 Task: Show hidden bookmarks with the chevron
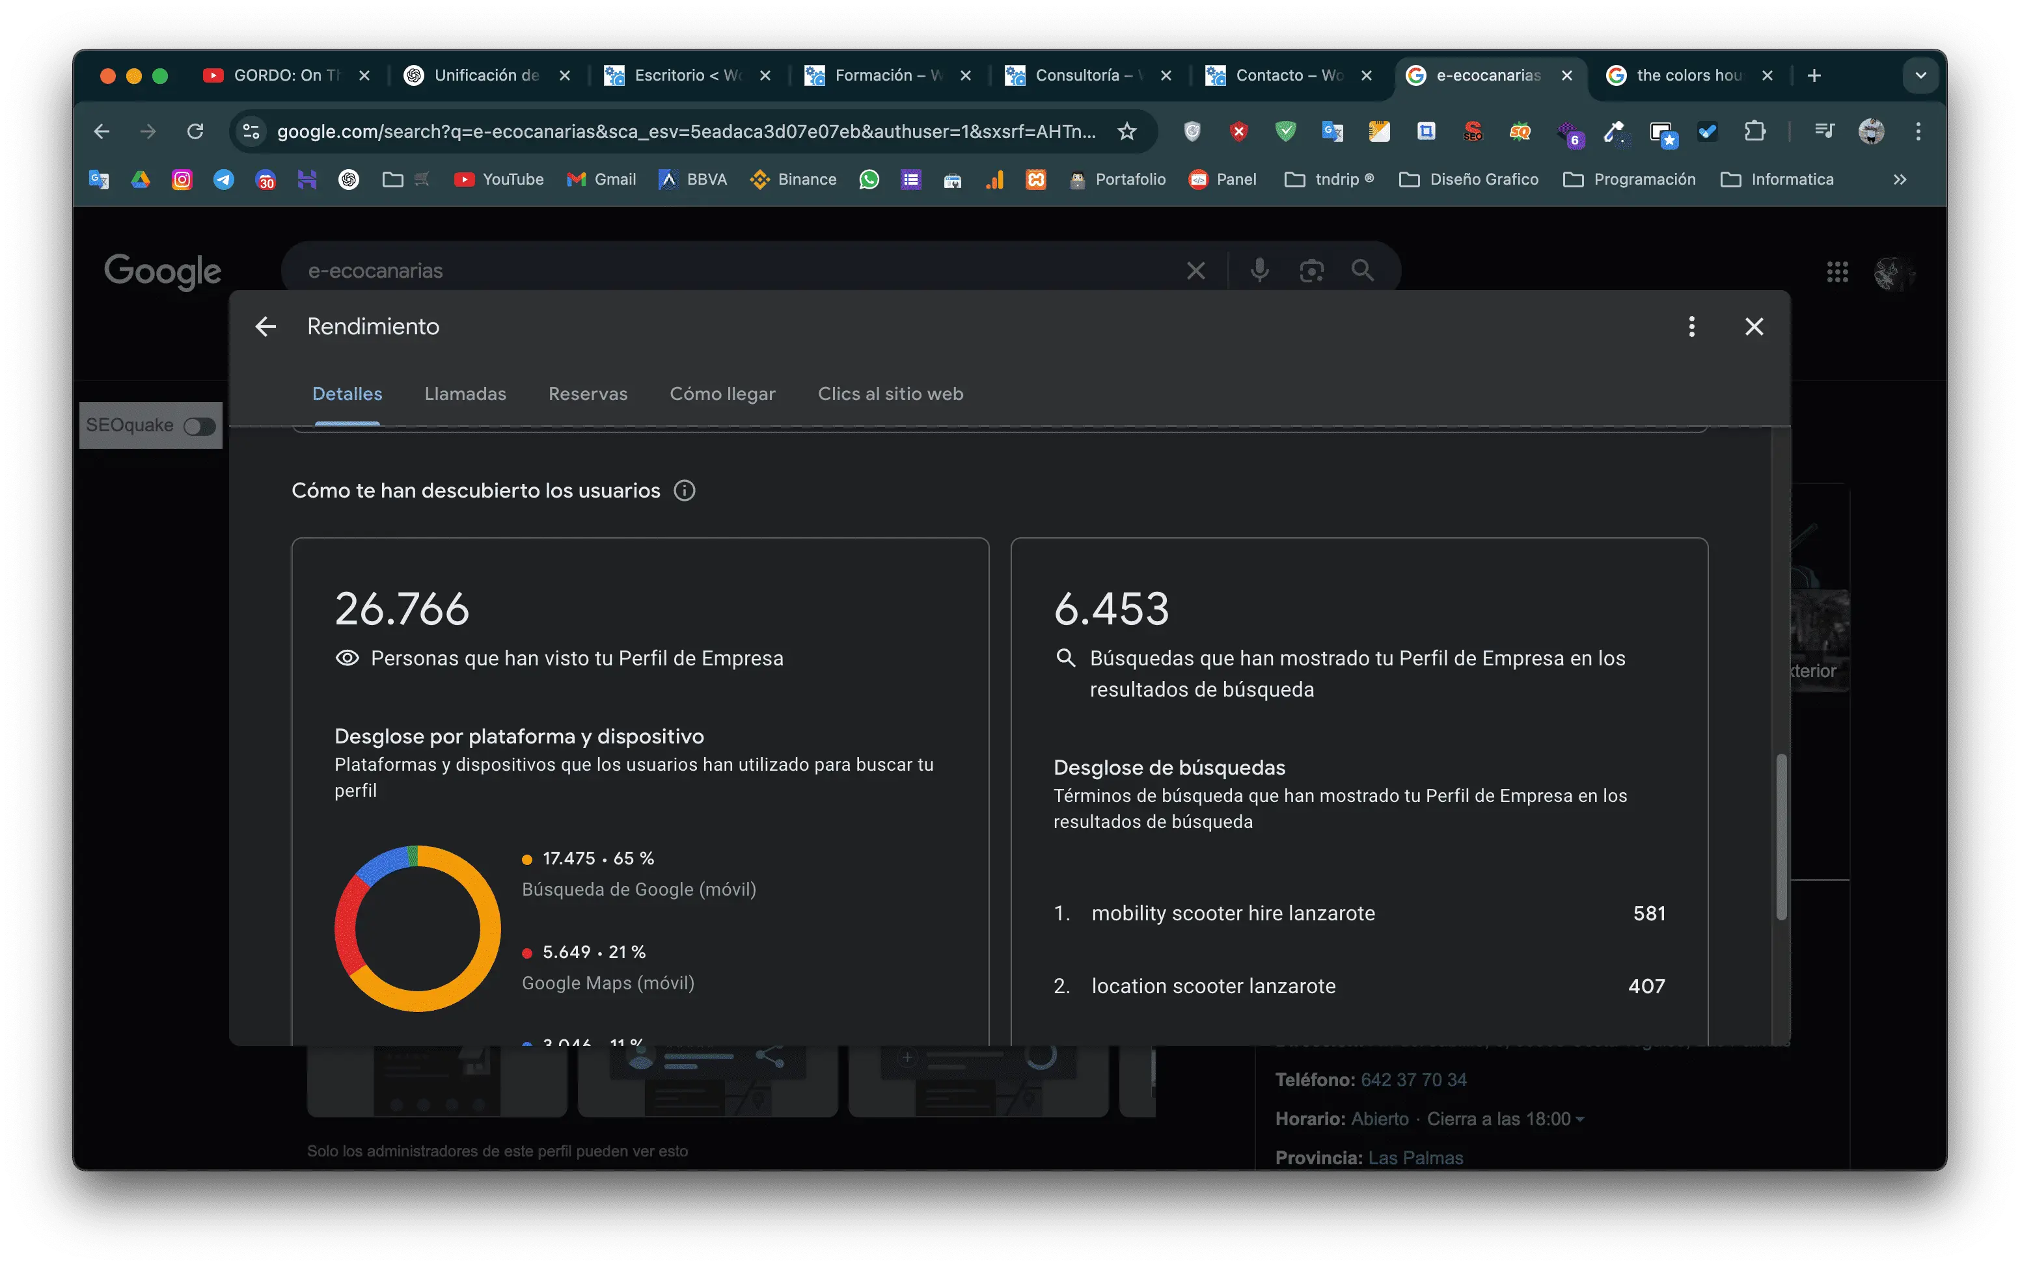[1900, 180]
